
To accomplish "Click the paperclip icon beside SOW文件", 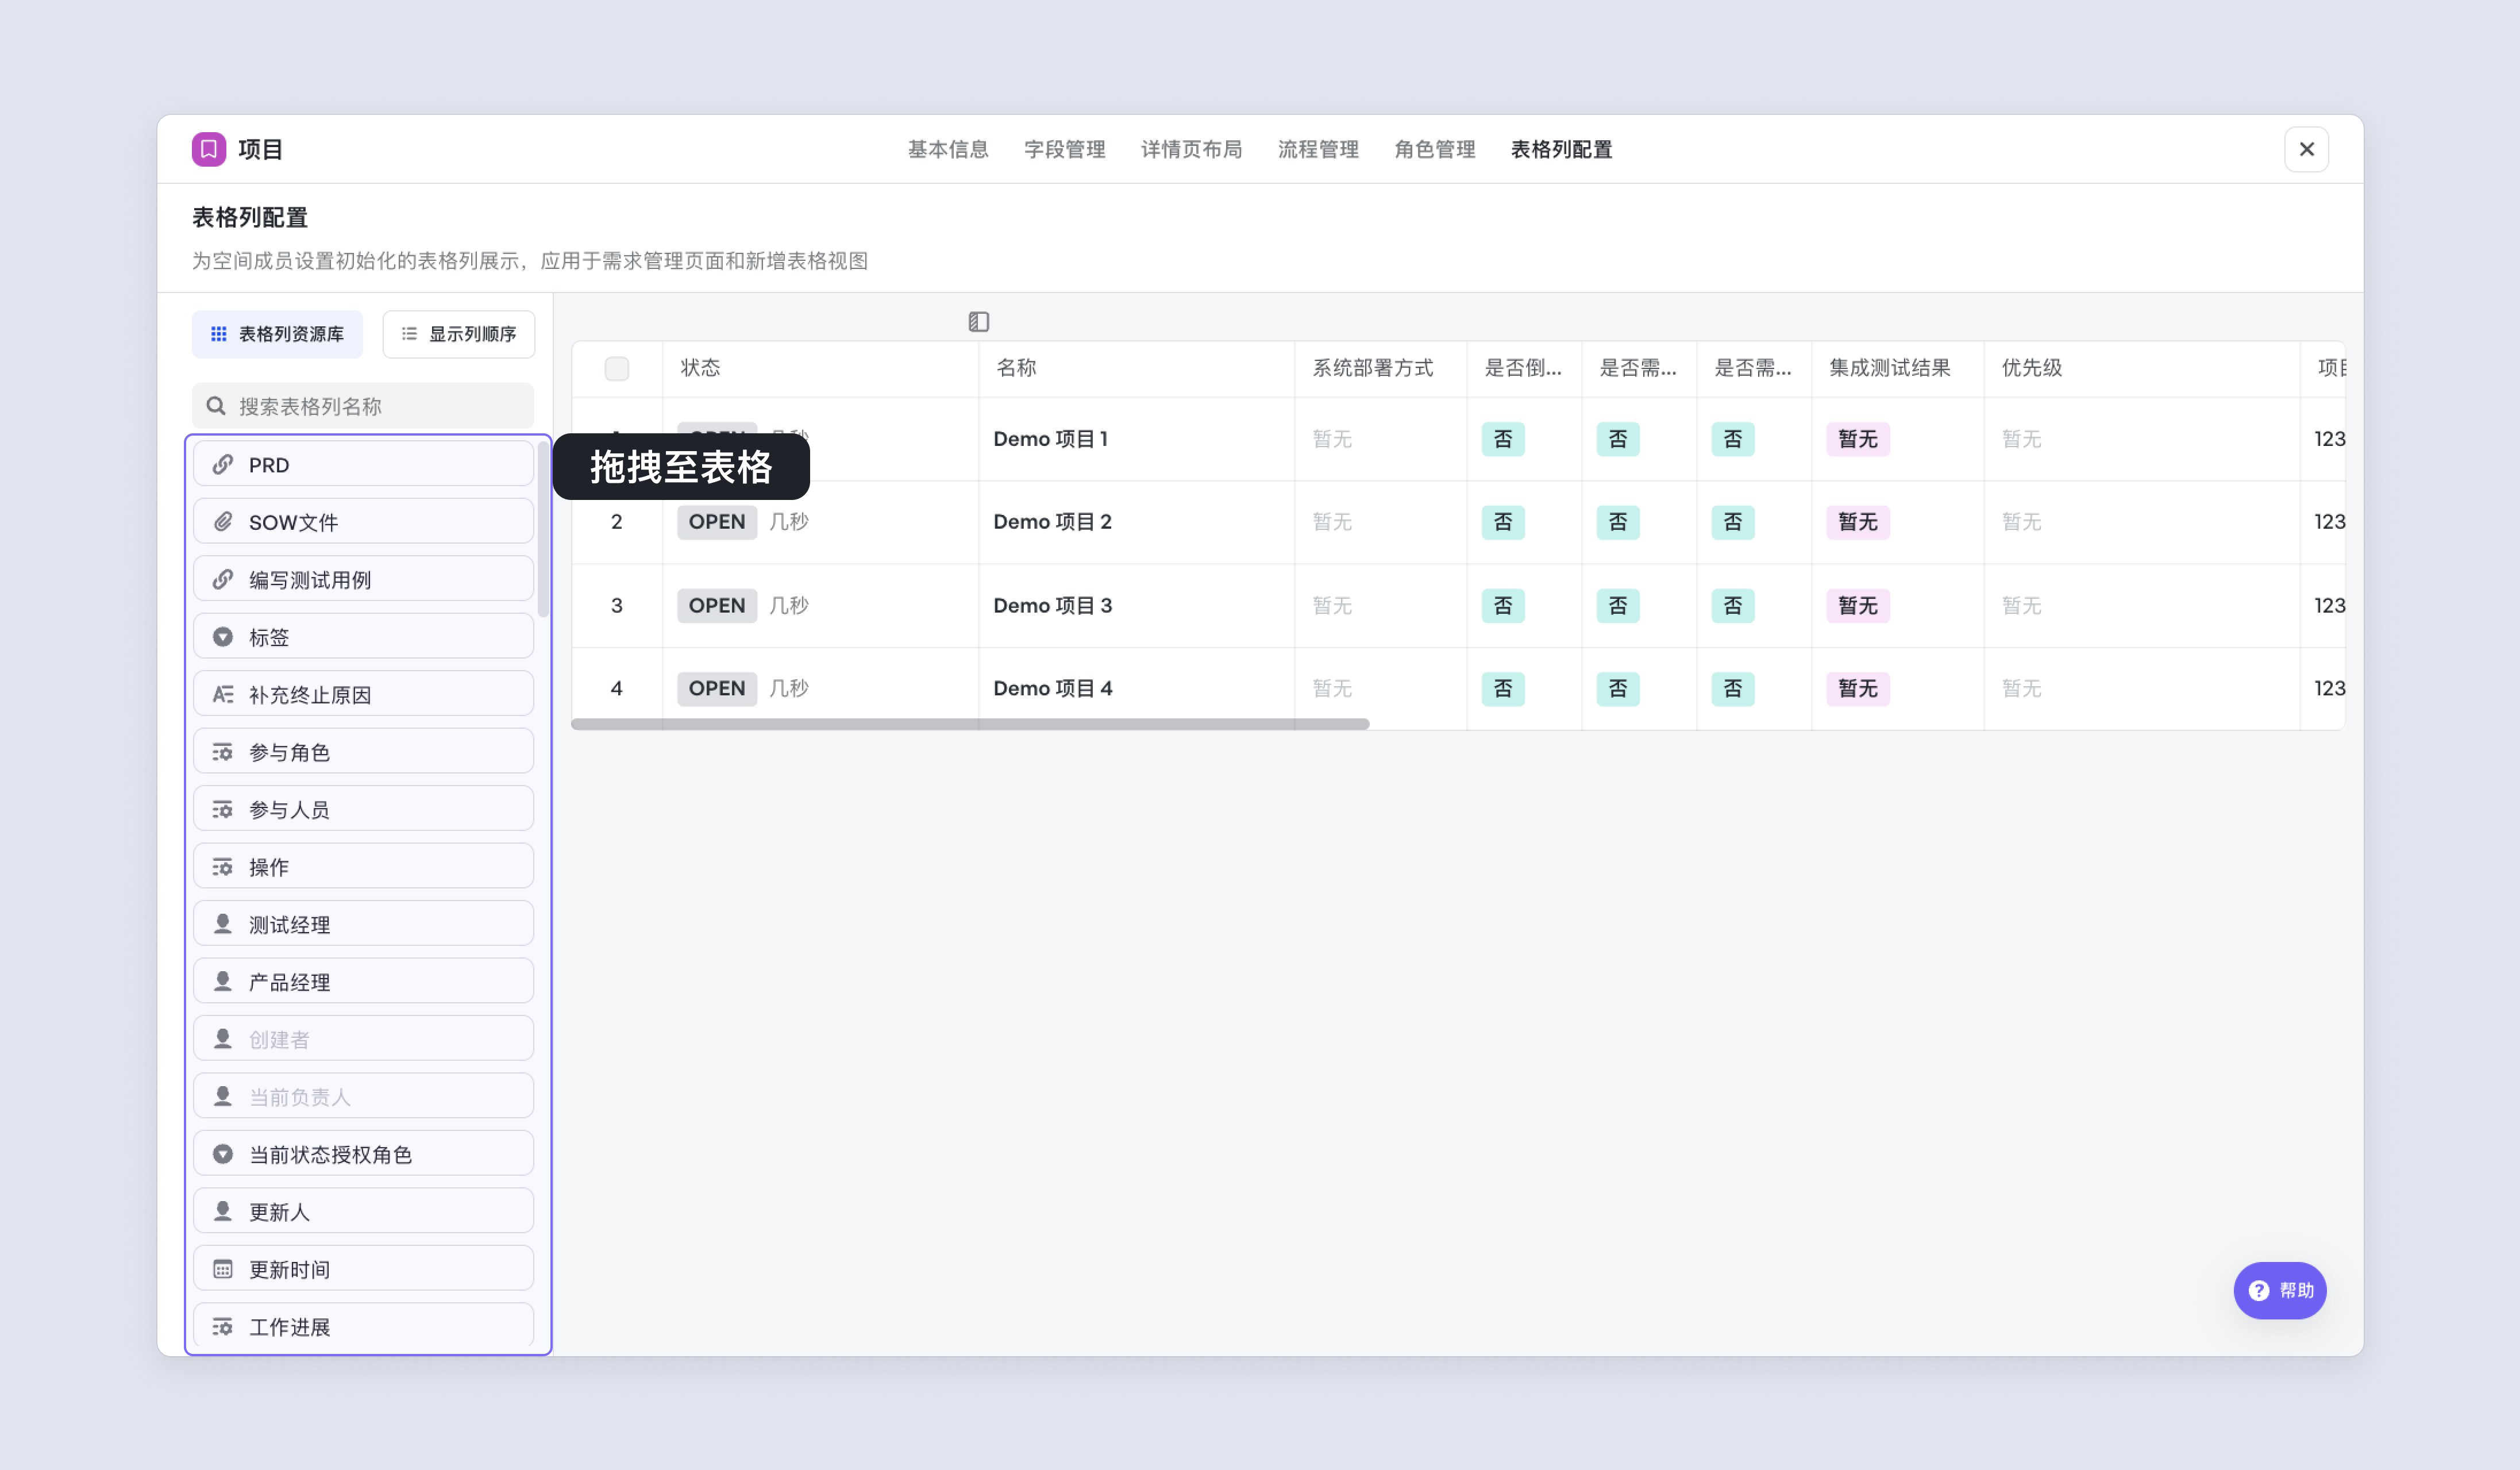I will (223, 522).
